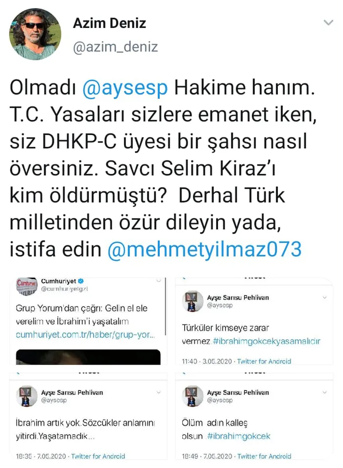Open Azim Deniz profile picture
This screenshot has width=343, height=468.
click(35, 34)
